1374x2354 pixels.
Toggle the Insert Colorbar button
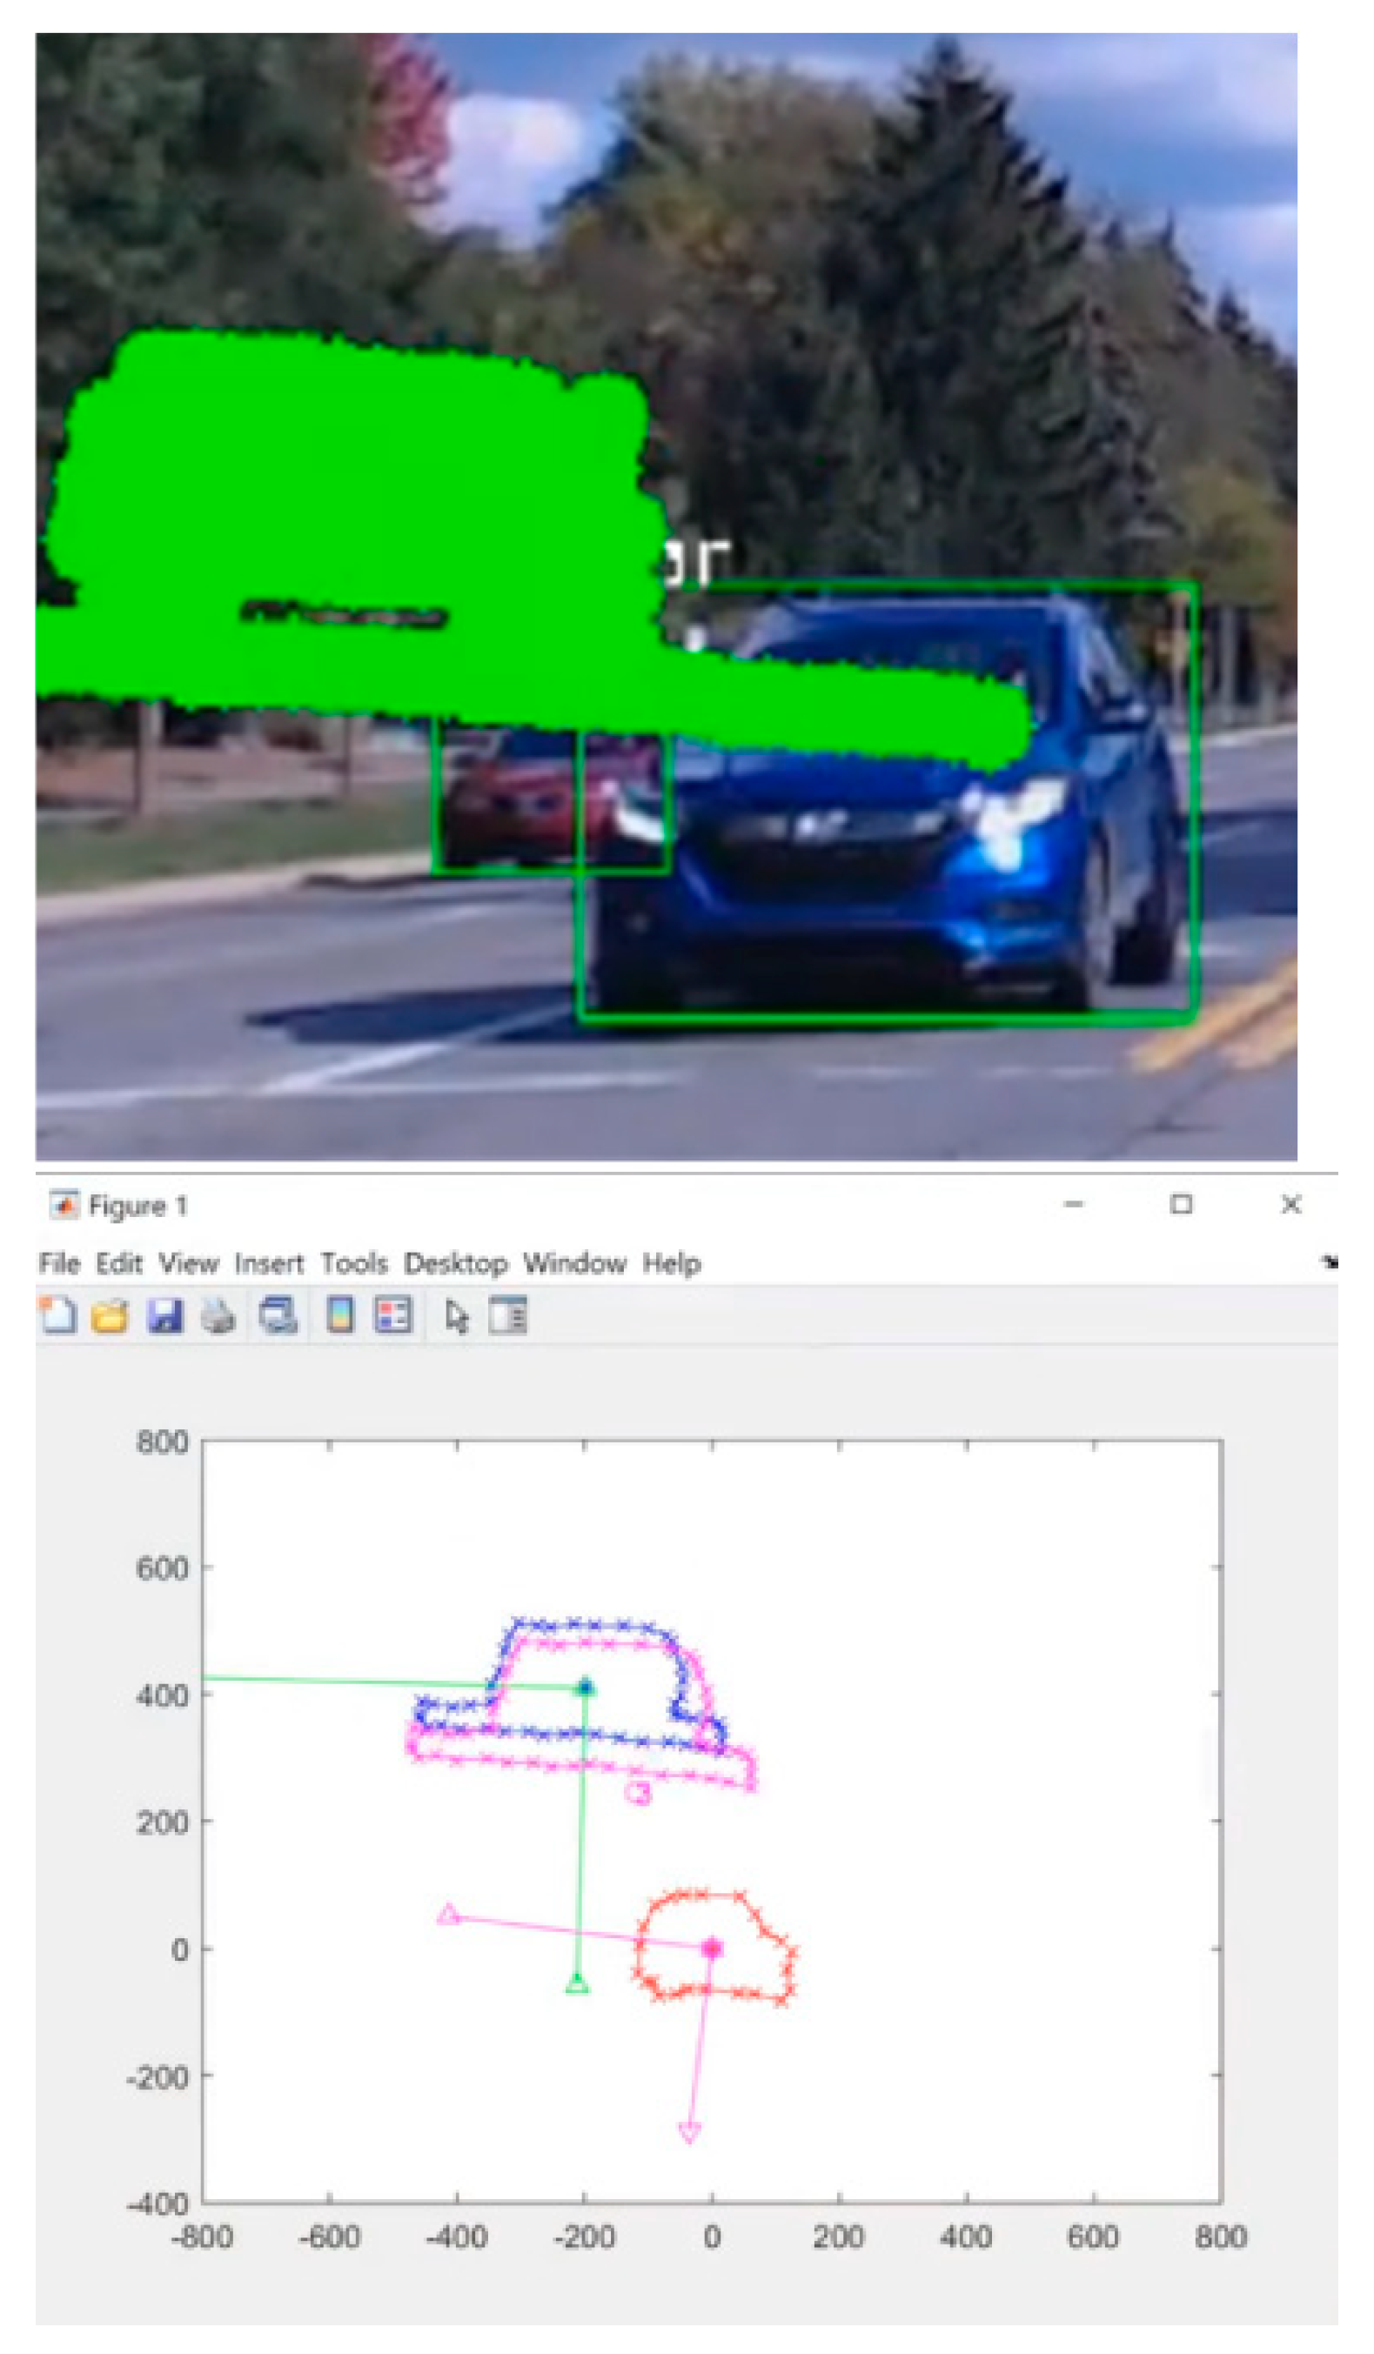point(340,1315)
